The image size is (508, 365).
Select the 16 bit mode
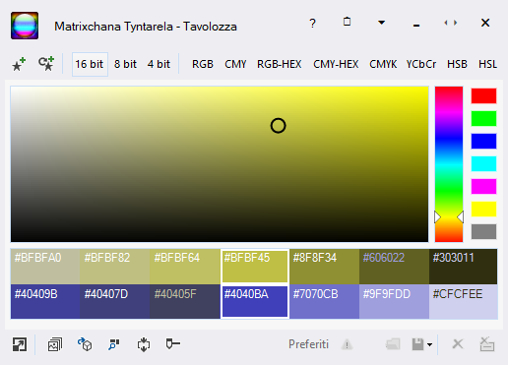[90, 64]
